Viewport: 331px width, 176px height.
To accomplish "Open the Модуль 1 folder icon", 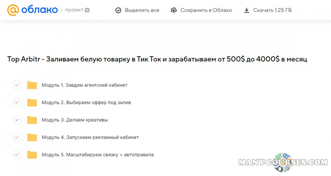I will (32, 85).
